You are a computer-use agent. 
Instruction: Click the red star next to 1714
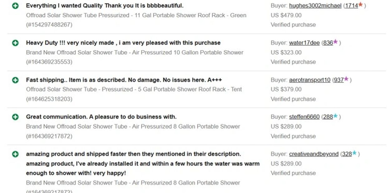(361, 5)
